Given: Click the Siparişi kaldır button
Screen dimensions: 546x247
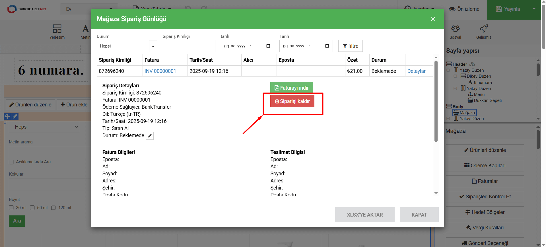Looking at the screenshot, I should click(x=292, y=101).
